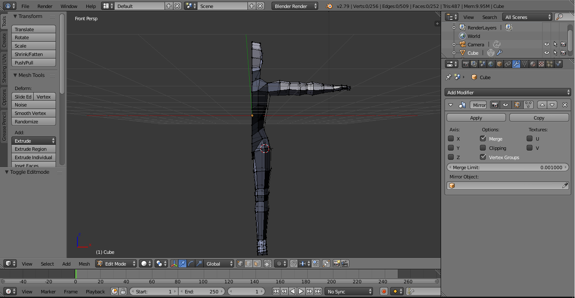Click the record keyframe button in timeline
The height and width of the screenshot is (298, 575).
[x=383, y=291]
